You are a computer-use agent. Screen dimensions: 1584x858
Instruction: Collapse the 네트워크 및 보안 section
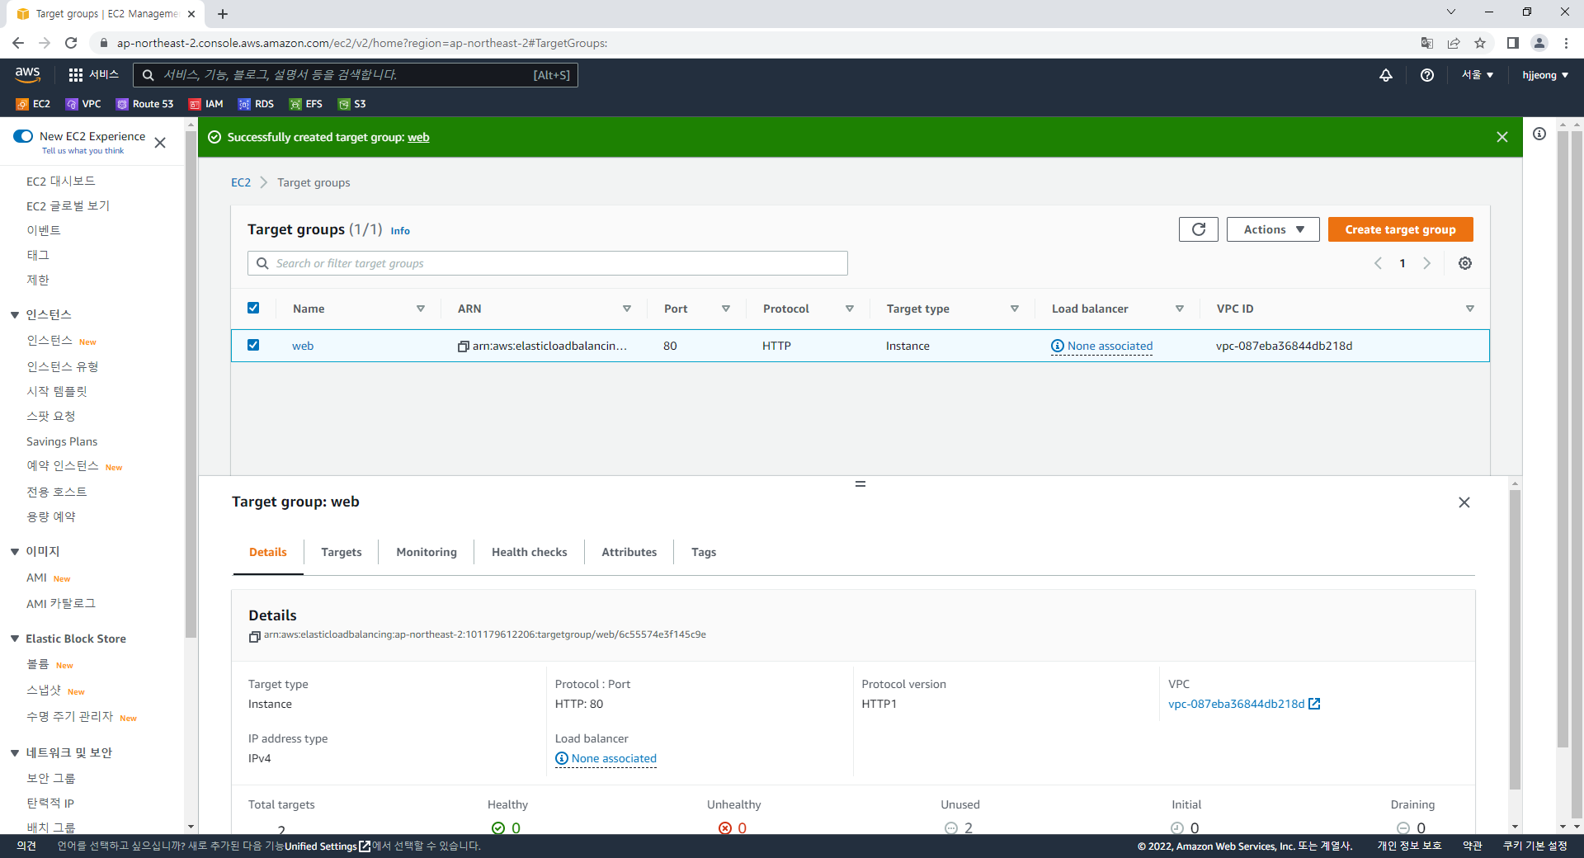[x=15, y=753]
